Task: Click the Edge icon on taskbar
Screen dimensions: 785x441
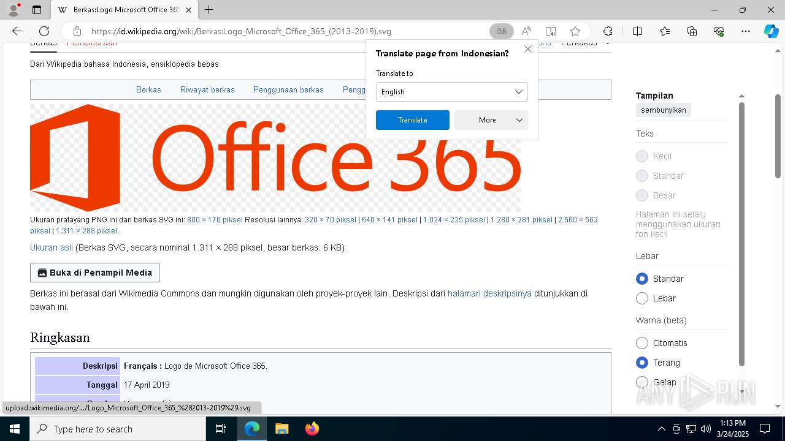Action: click(252, 429)
